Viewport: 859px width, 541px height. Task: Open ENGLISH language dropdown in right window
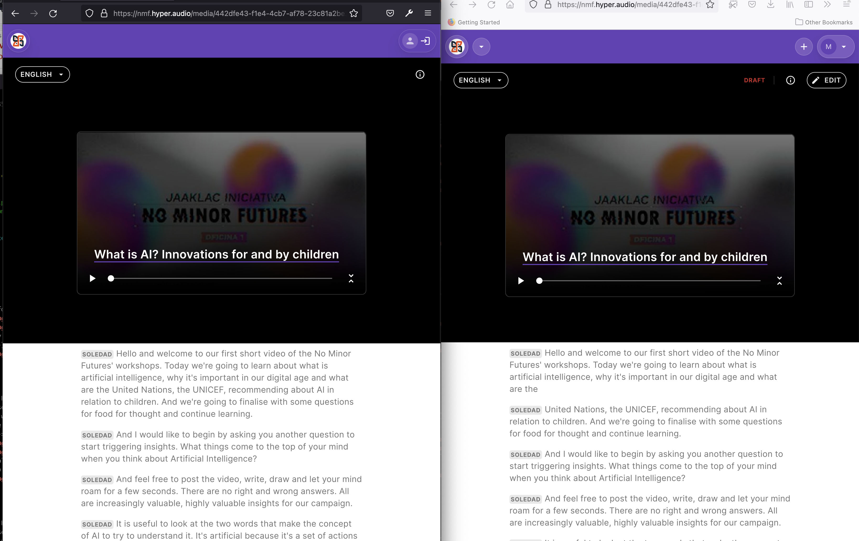[x=481, y=80]
